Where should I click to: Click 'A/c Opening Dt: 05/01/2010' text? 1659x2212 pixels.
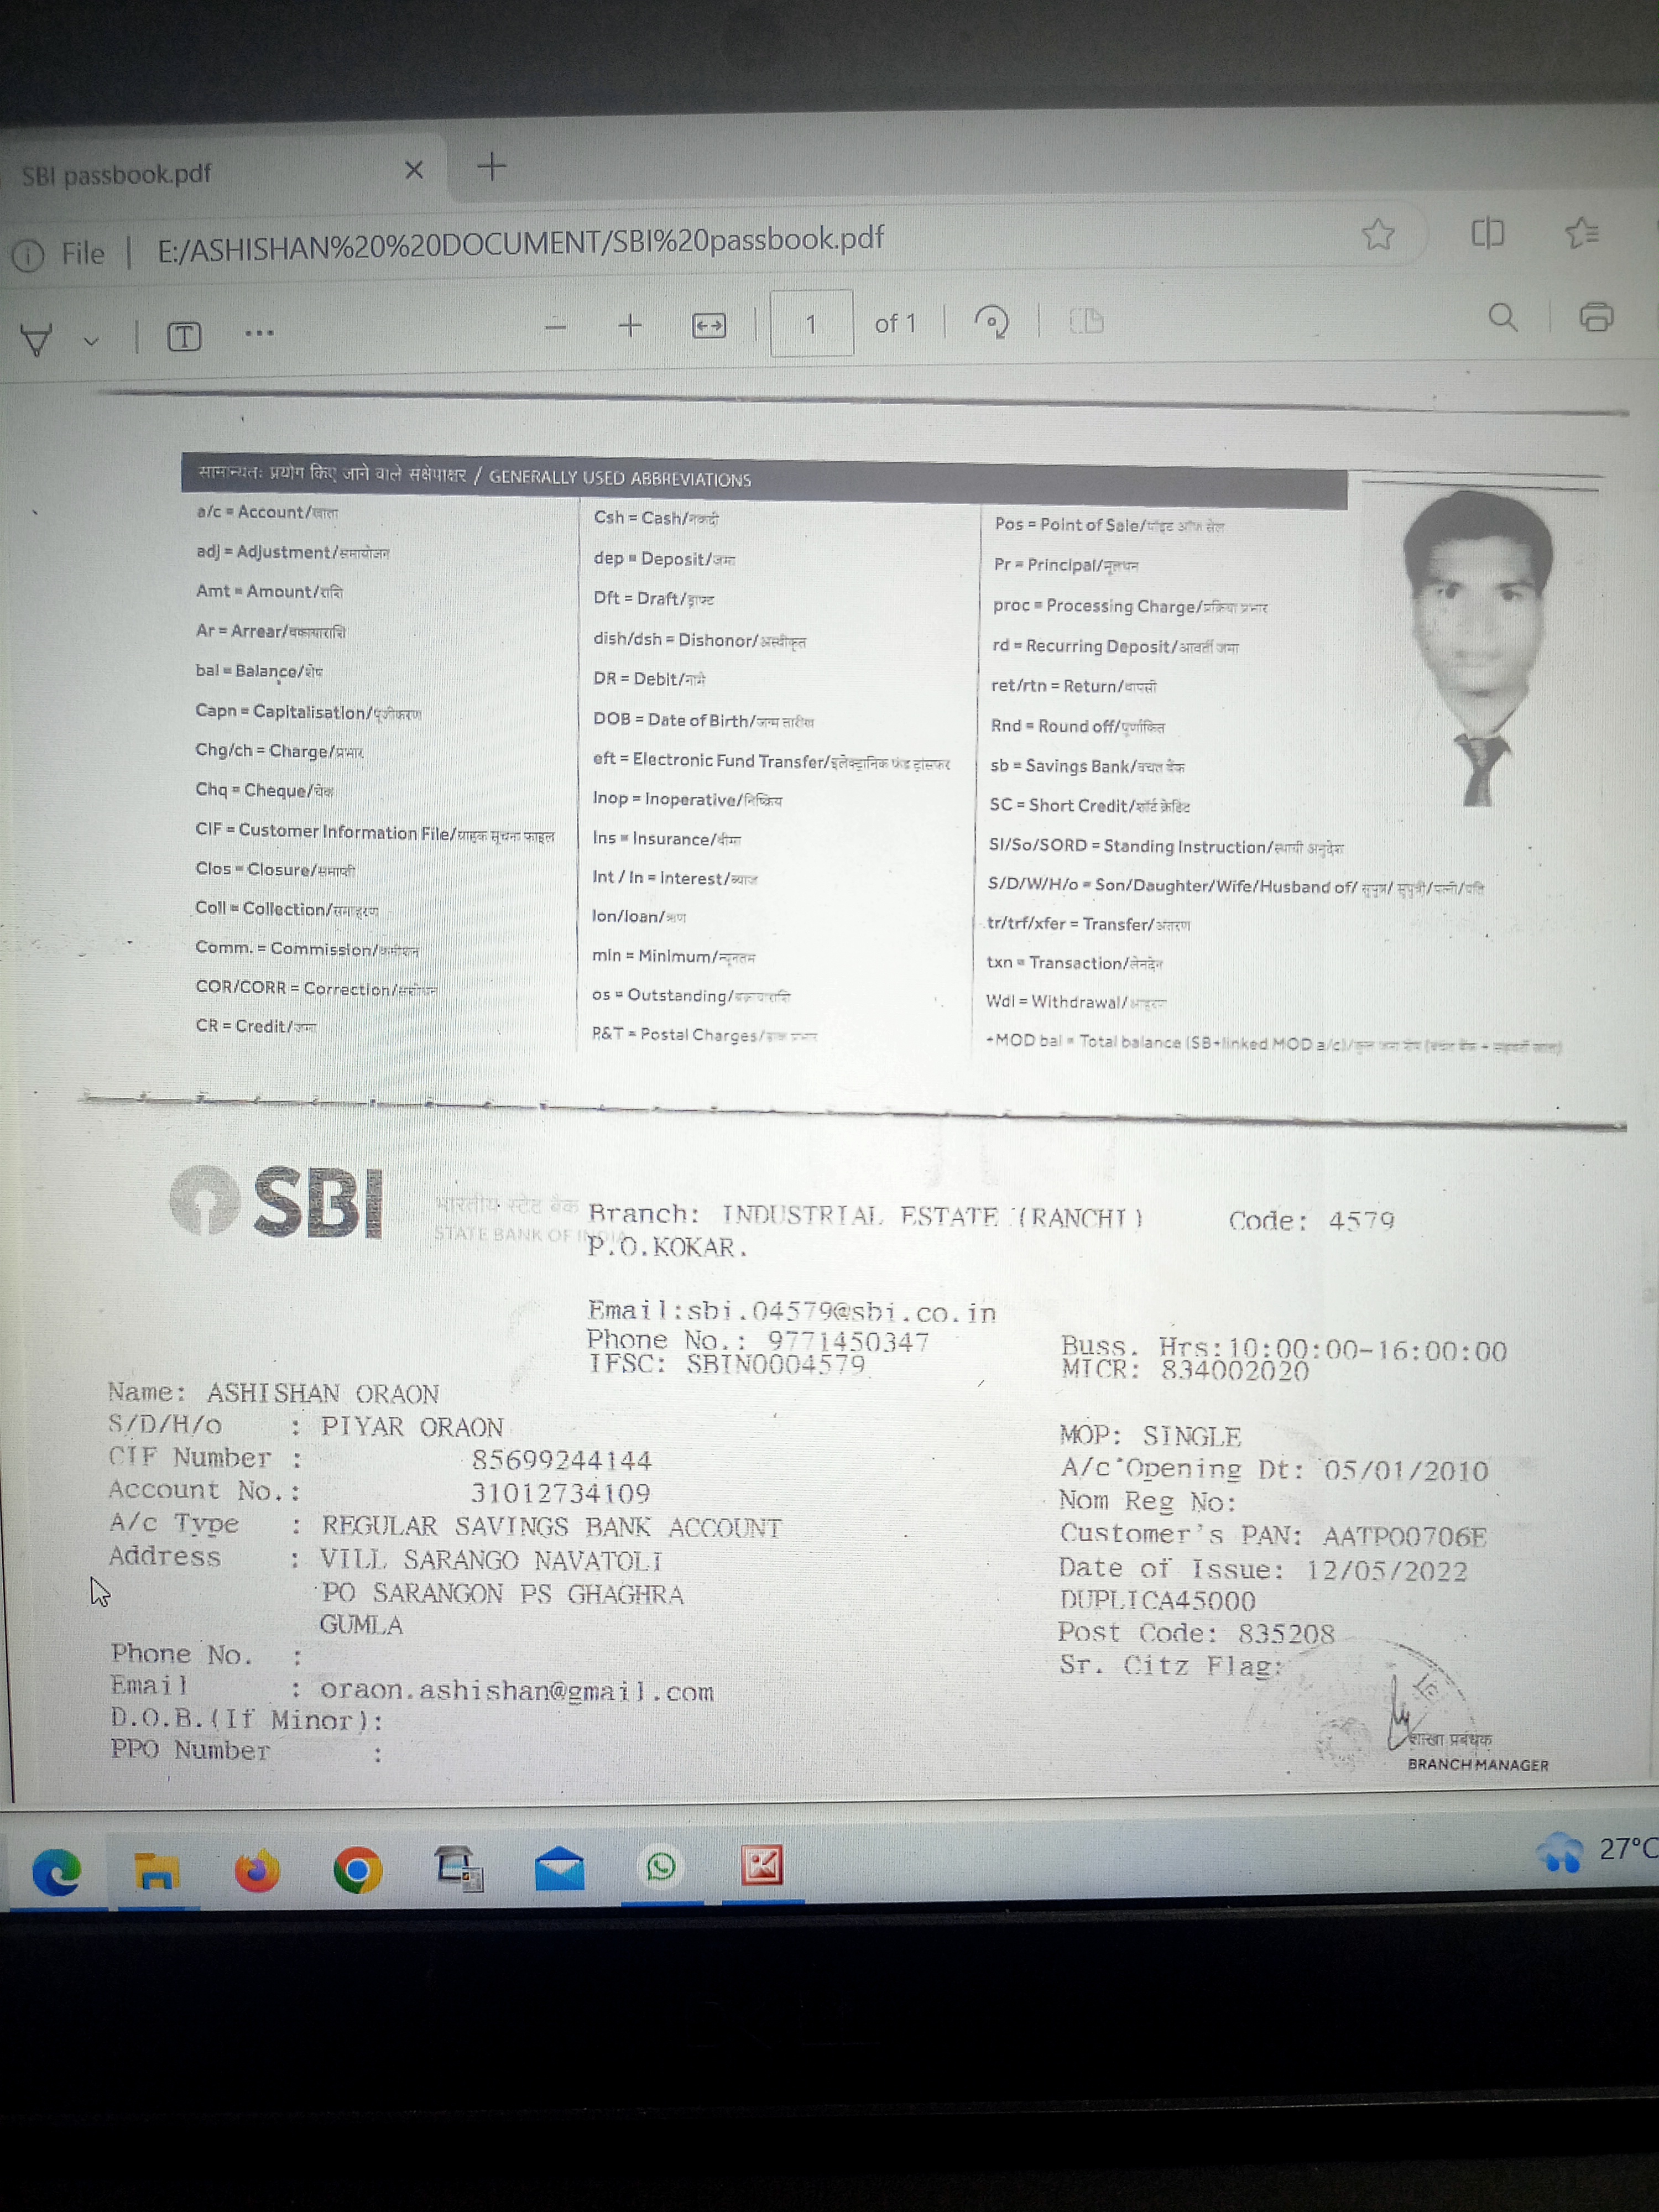pyautogui.click(x=1274, y=1469)
